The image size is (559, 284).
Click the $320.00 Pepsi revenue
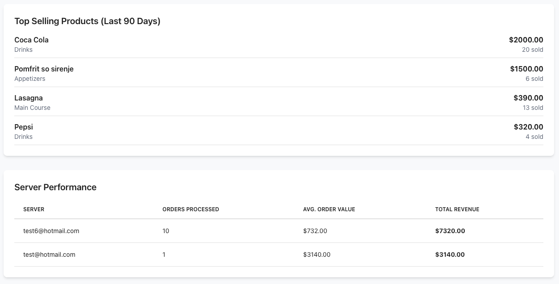click(528, 127)
